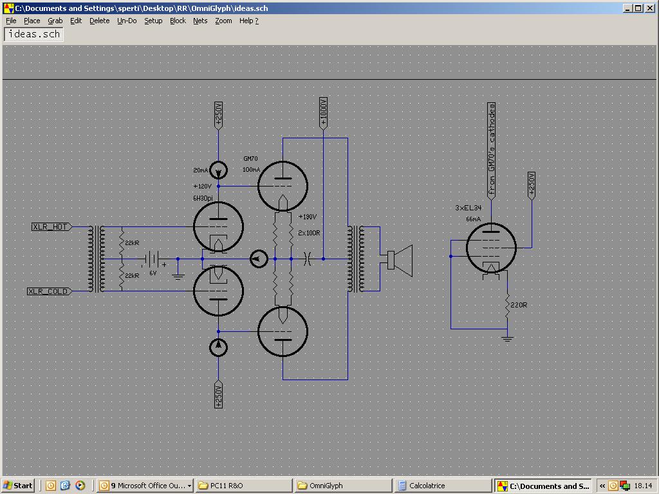Click the 20mA current source symbol
The height and width of the screenshot is (494, 659).
[218, 170]
